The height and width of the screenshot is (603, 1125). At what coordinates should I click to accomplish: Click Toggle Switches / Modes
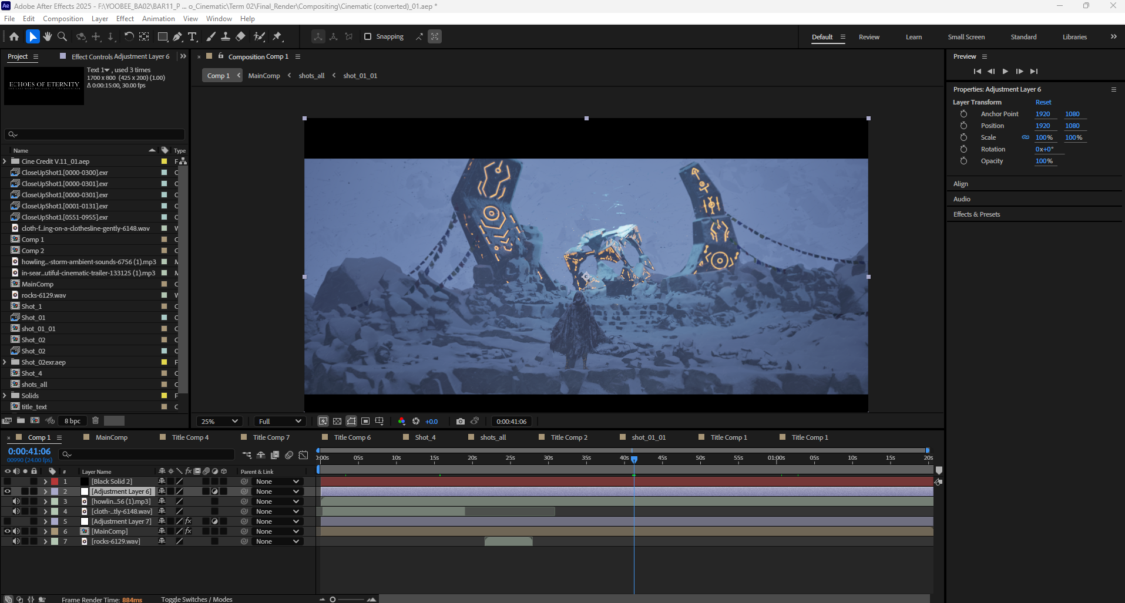click(x=197, y=599)
